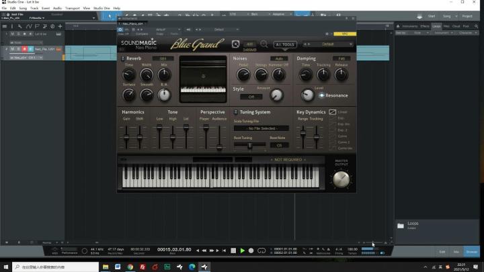The image size is (484, 272).
Task: Click the Noises Auto value field
Action: pos(279,58)
